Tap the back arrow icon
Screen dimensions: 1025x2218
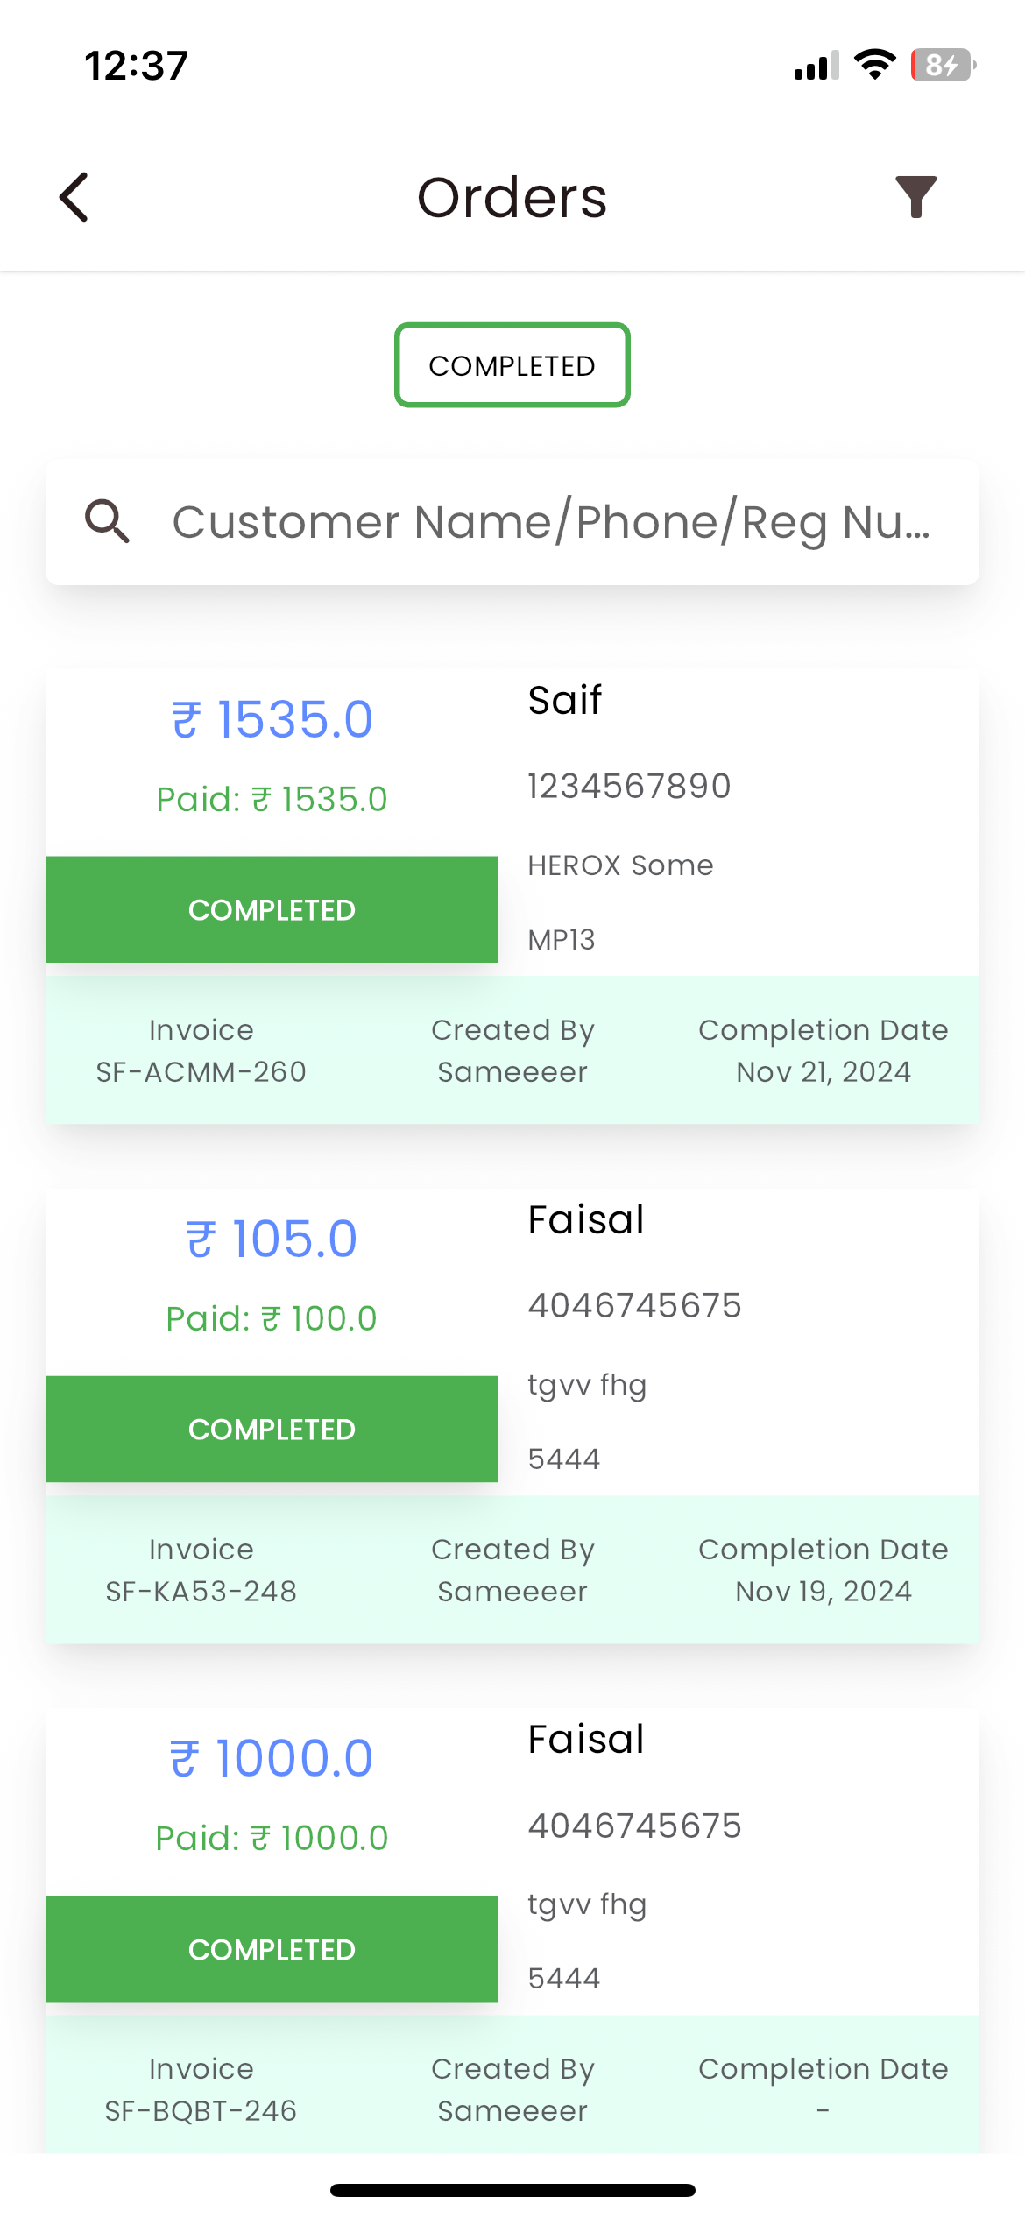coord(74,197)
